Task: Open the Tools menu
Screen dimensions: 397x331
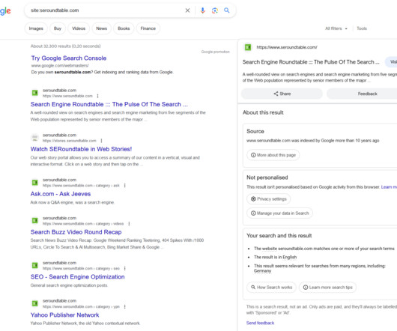Action: click(362, 28)
